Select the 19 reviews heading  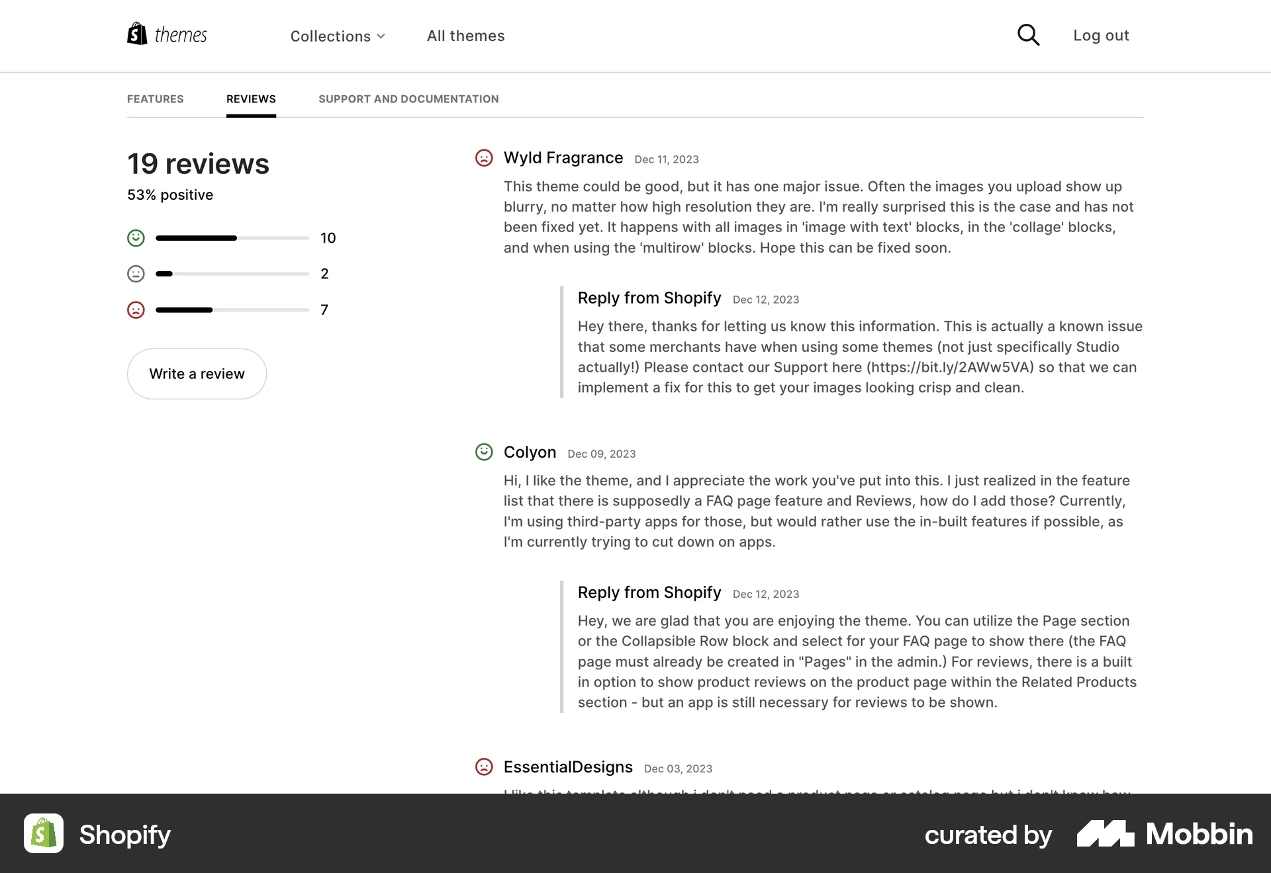pos(198,163)
